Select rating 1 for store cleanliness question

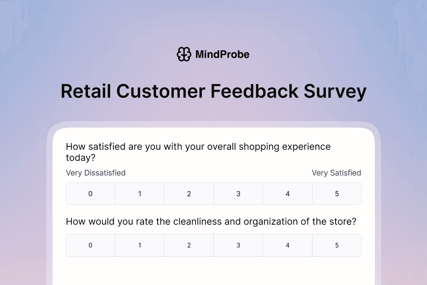[x=140, y=245]
